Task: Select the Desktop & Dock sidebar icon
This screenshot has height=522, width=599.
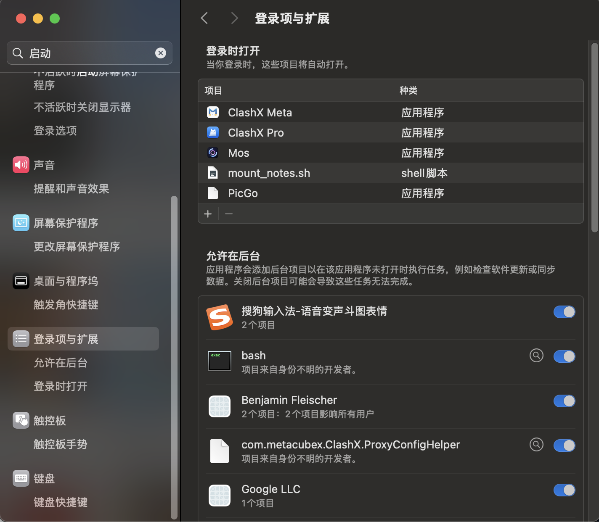Action: tap(21, 281)
